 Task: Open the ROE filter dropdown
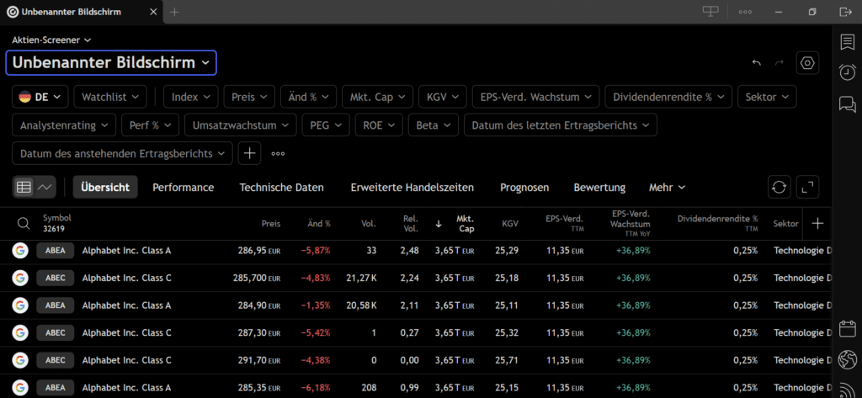tap(379, 125)
